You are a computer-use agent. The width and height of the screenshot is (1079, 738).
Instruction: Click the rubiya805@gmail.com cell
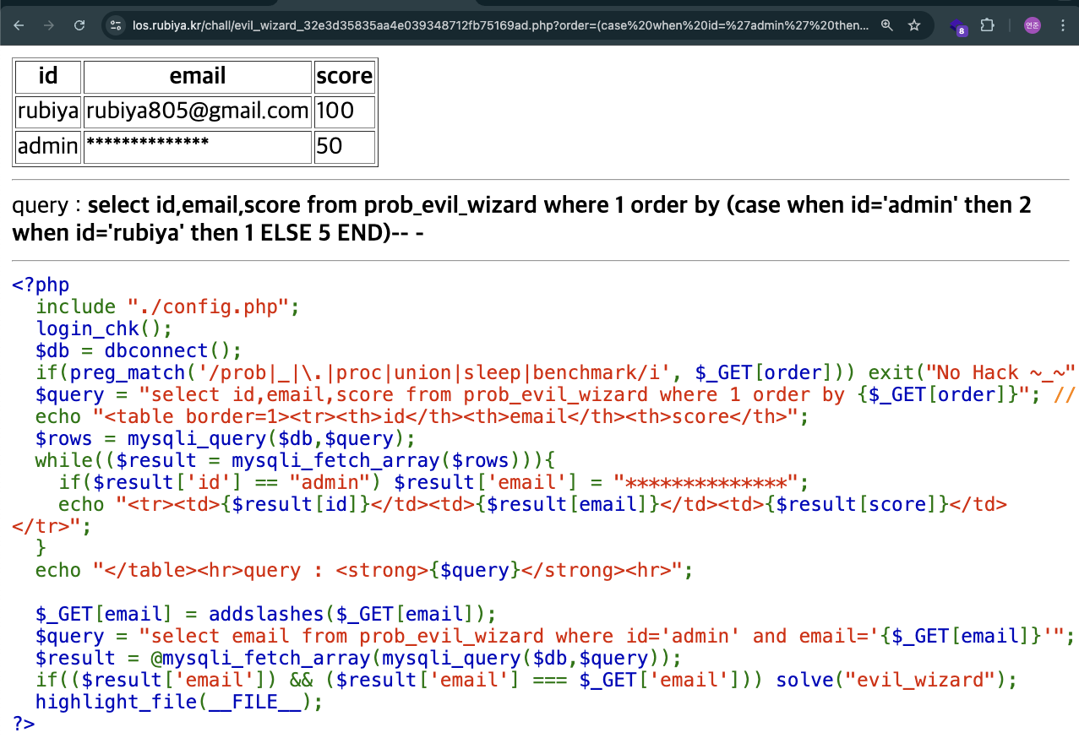coord(198,111)
